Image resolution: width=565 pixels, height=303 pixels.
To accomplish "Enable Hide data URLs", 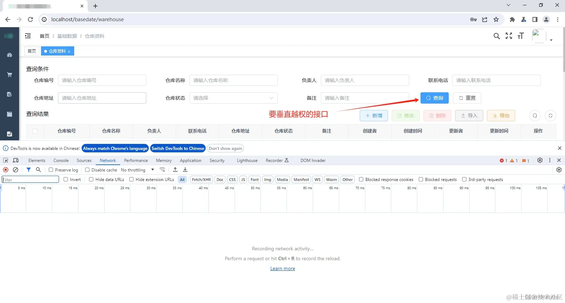I will pyautogui.click(x=91, y=179).
